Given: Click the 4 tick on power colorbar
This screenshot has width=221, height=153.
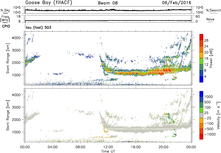Looking at the screenshot, I should point(205,76).
